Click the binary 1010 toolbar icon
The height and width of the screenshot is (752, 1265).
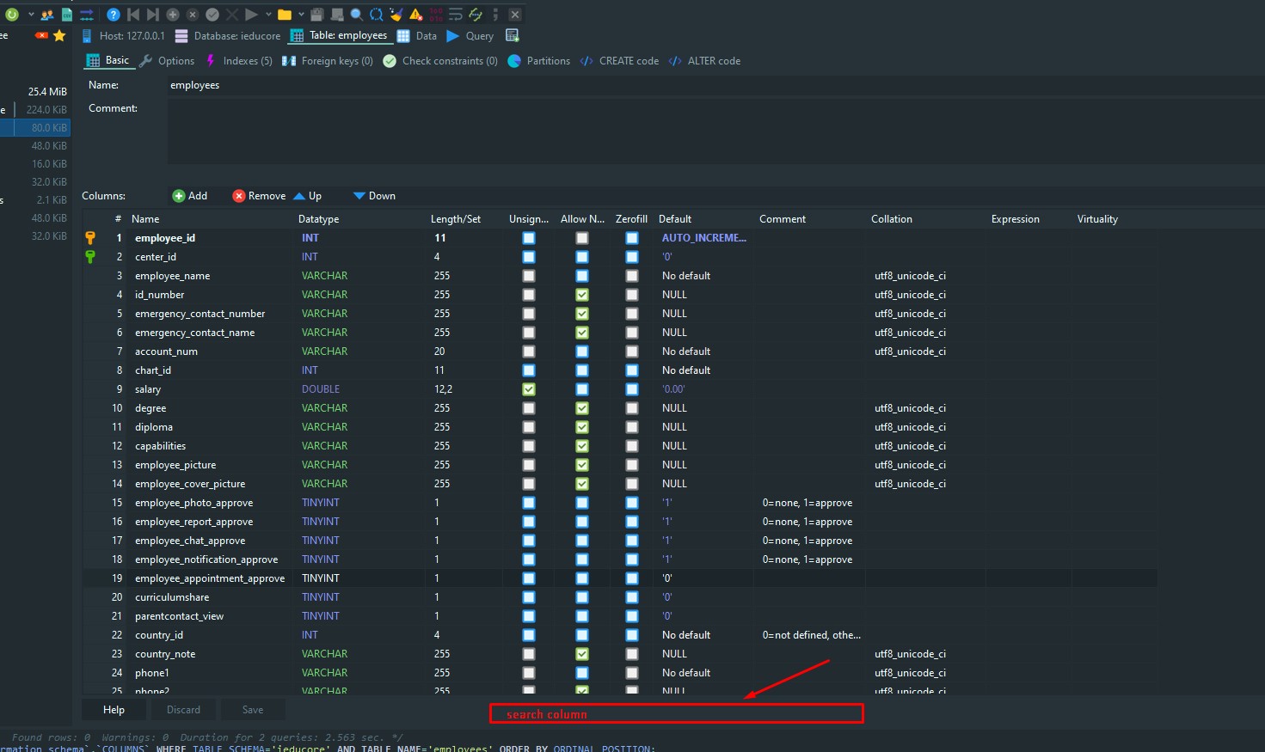(436, 15)
